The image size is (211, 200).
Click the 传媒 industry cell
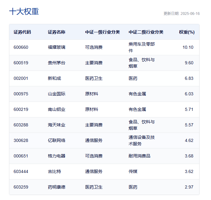133,171
